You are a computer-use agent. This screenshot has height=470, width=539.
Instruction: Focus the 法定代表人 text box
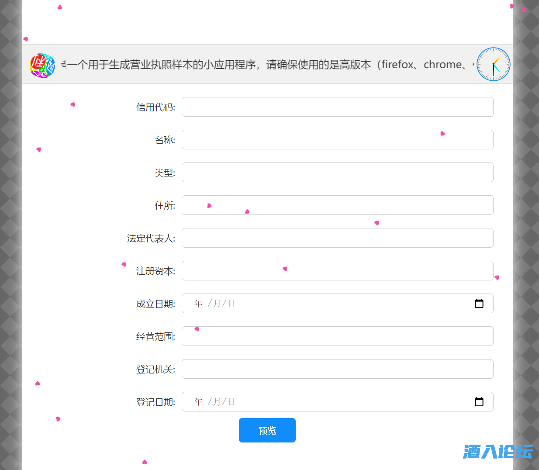click(x=337, y=238)
